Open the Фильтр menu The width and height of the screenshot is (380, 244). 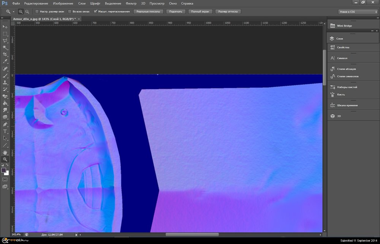(131, 3)
